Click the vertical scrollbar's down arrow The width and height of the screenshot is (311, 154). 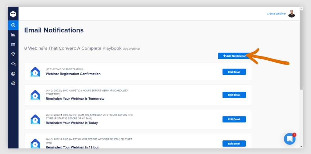[x=301, y=147]
